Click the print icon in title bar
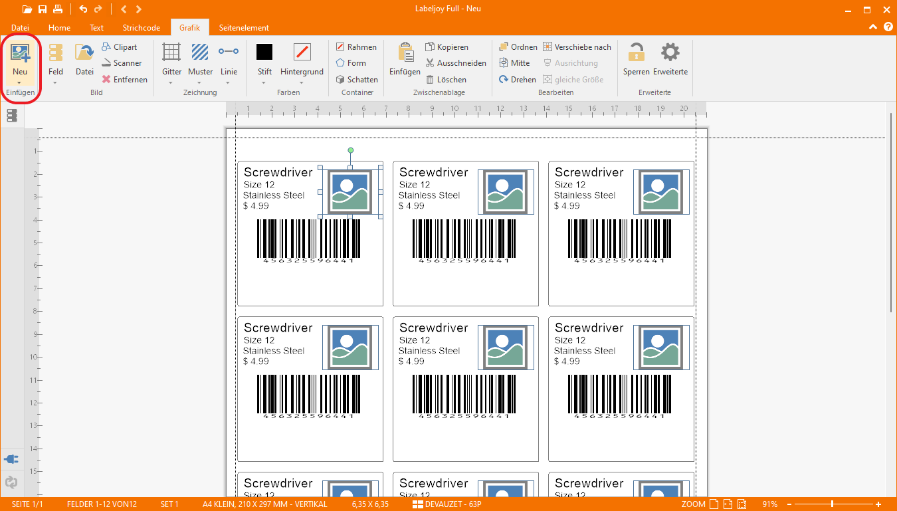 58,9
